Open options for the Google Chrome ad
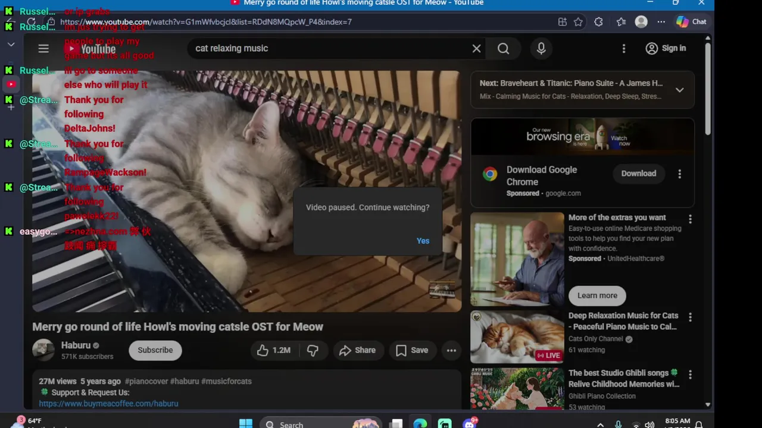The width and height of the screenshot is (762, 428). (x=679, y=174)
